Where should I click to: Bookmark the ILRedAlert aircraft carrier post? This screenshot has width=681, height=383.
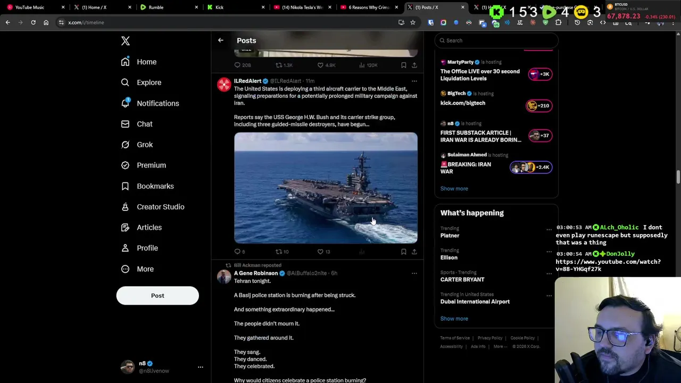pos(404,252)
